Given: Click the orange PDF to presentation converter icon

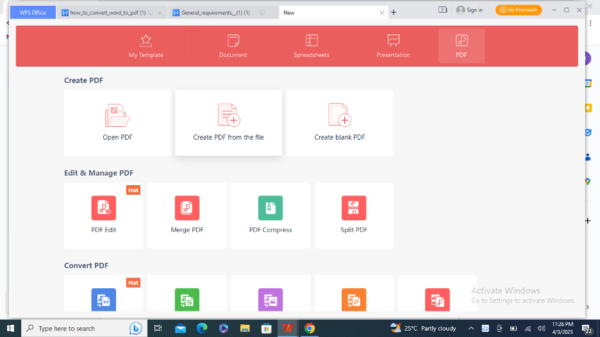Looking at the screenshot, I should click(x=354, y=300).
